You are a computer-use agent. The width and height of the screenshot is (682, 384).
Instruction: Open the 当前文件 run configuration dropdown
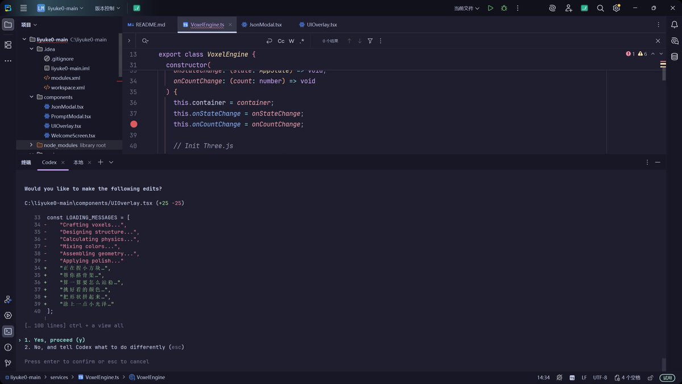(x=467, y=8)
